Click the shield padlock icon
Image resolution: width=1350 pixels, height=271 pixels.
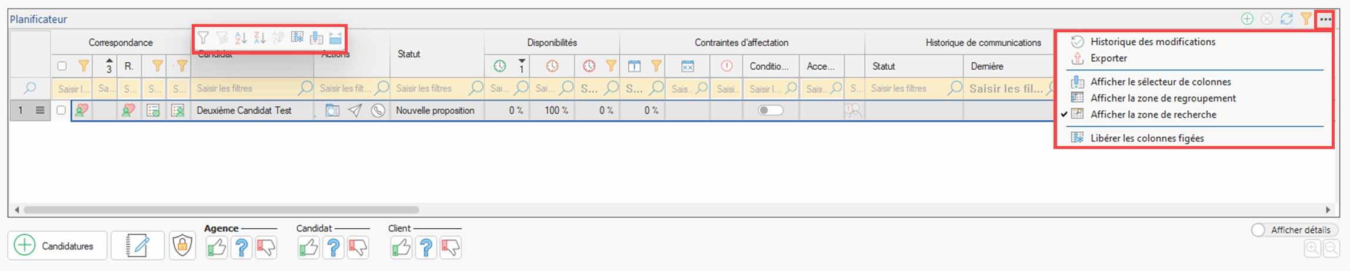pyautogui.click(x=182, y=245)
